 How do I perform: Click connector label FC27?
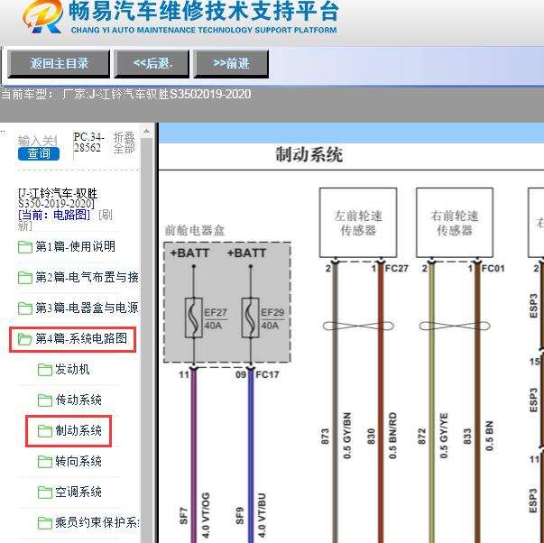[397, 268]
